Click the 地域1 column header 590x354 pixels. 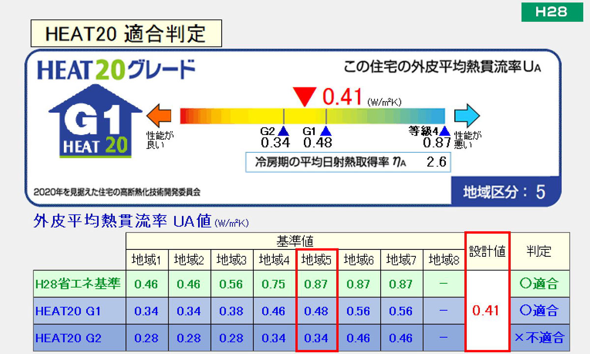tap(147, 259)
